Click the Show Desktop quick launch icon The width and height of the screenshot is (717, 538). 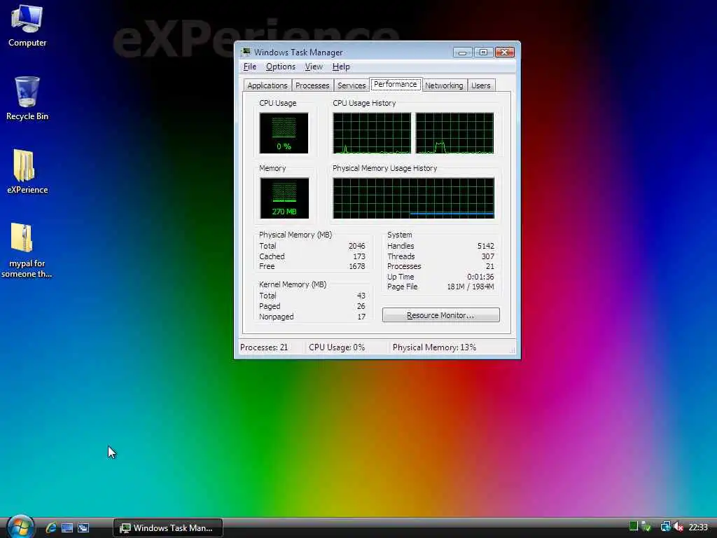point(67,527)
